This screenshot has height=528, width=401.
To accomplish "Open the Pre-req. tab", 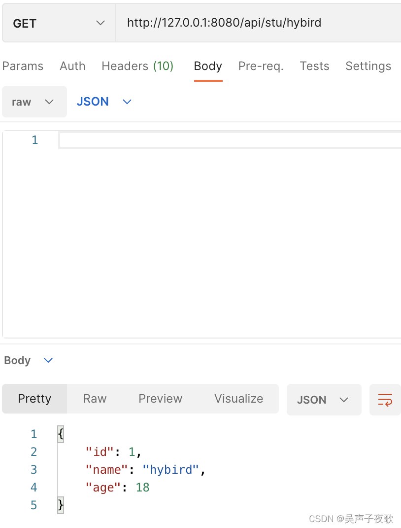I will pos(261,66).
